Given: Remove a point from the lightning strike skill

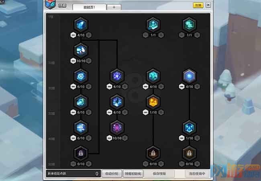Looking at the screenshot, I should pos(109,112).
